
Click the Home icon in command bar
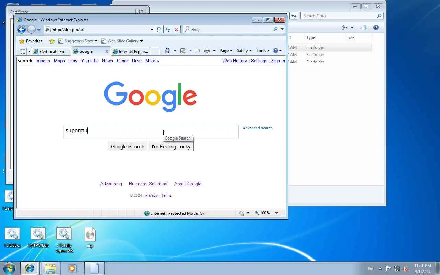168,51
